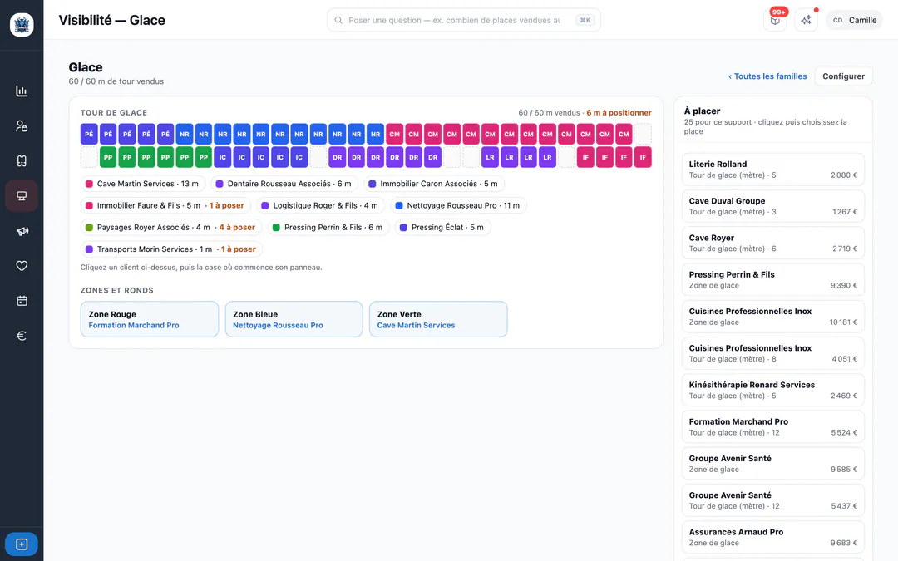
Task: Open the Zone Bleue card
Action: click(294, 319)
